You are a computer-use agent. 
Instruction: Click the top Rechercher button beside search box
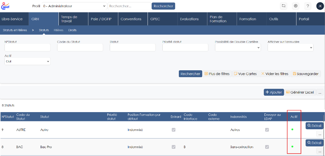click(x=163, y=6)
